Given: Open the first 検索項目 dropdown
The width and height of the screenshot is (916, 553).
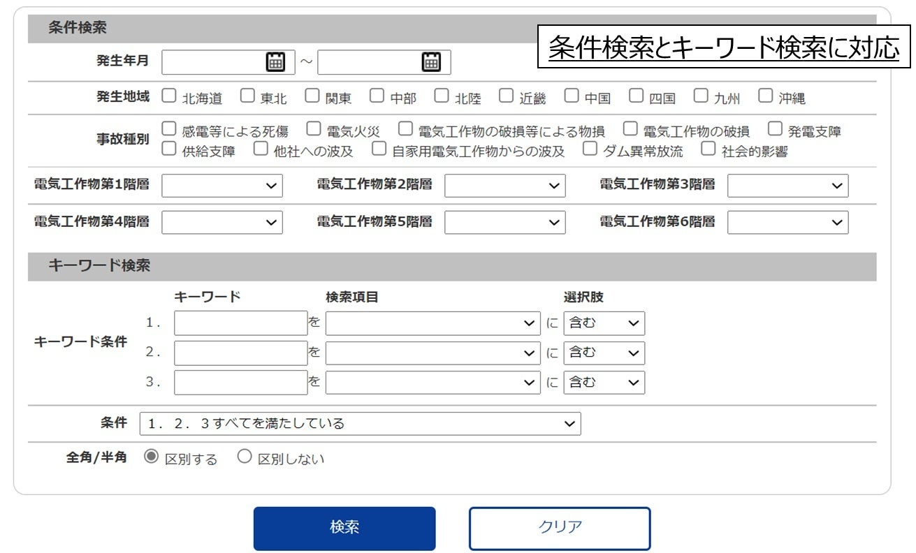Looking at the screenshot, I should [x=433, y=323].
